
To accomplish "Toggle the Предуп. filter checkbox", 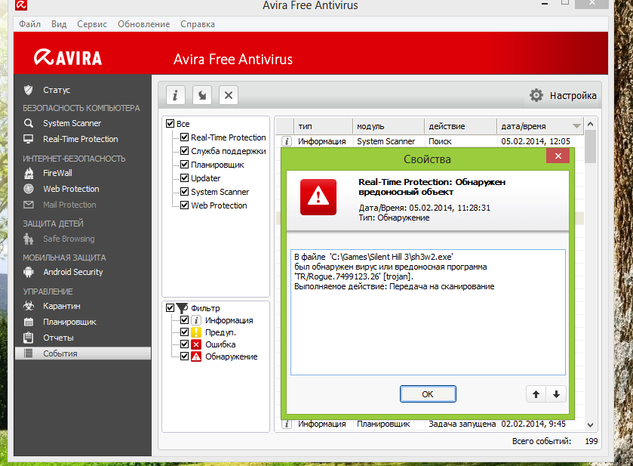I will point(185,332).
